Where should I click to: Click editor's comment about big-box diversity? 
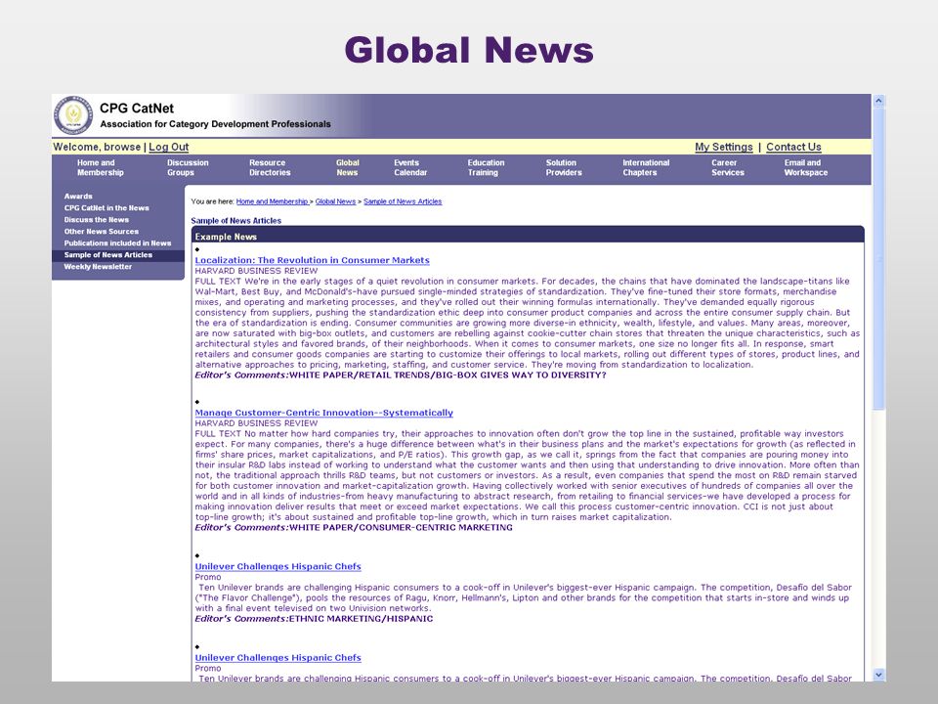point(448,374)
